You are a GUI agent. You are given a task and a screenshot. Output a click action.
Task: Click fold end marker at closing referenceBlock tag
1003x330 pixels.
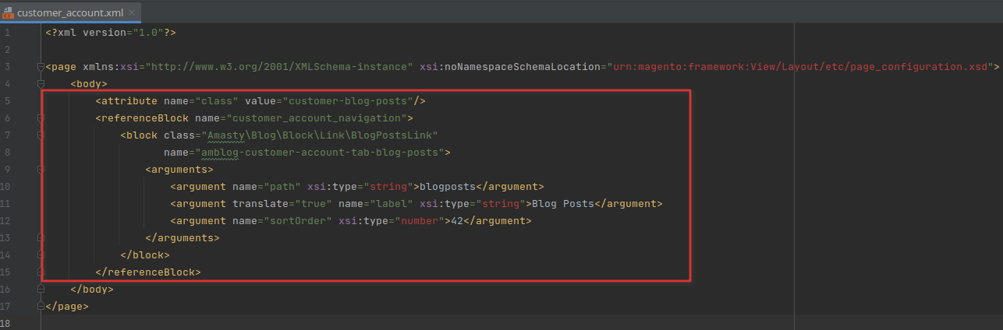[41, 272]
